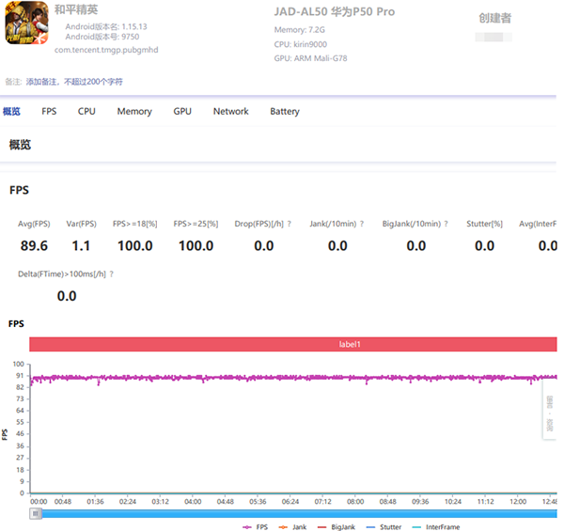The image size is (564, 531).
Task: Click the 添加备注 note link
Action: (47, 82)
